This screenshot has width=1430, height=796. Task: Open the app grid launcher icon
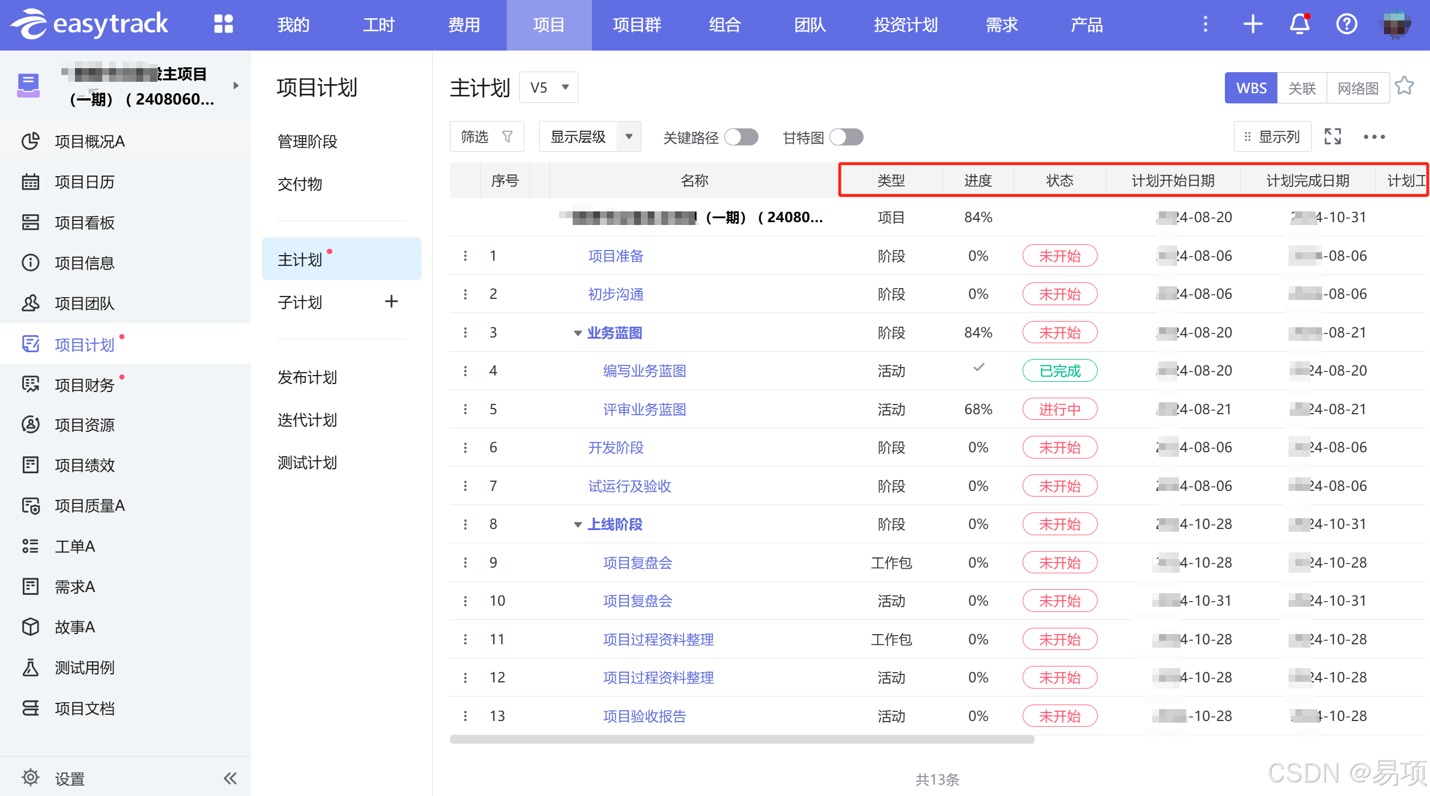(x=223, y=24)
